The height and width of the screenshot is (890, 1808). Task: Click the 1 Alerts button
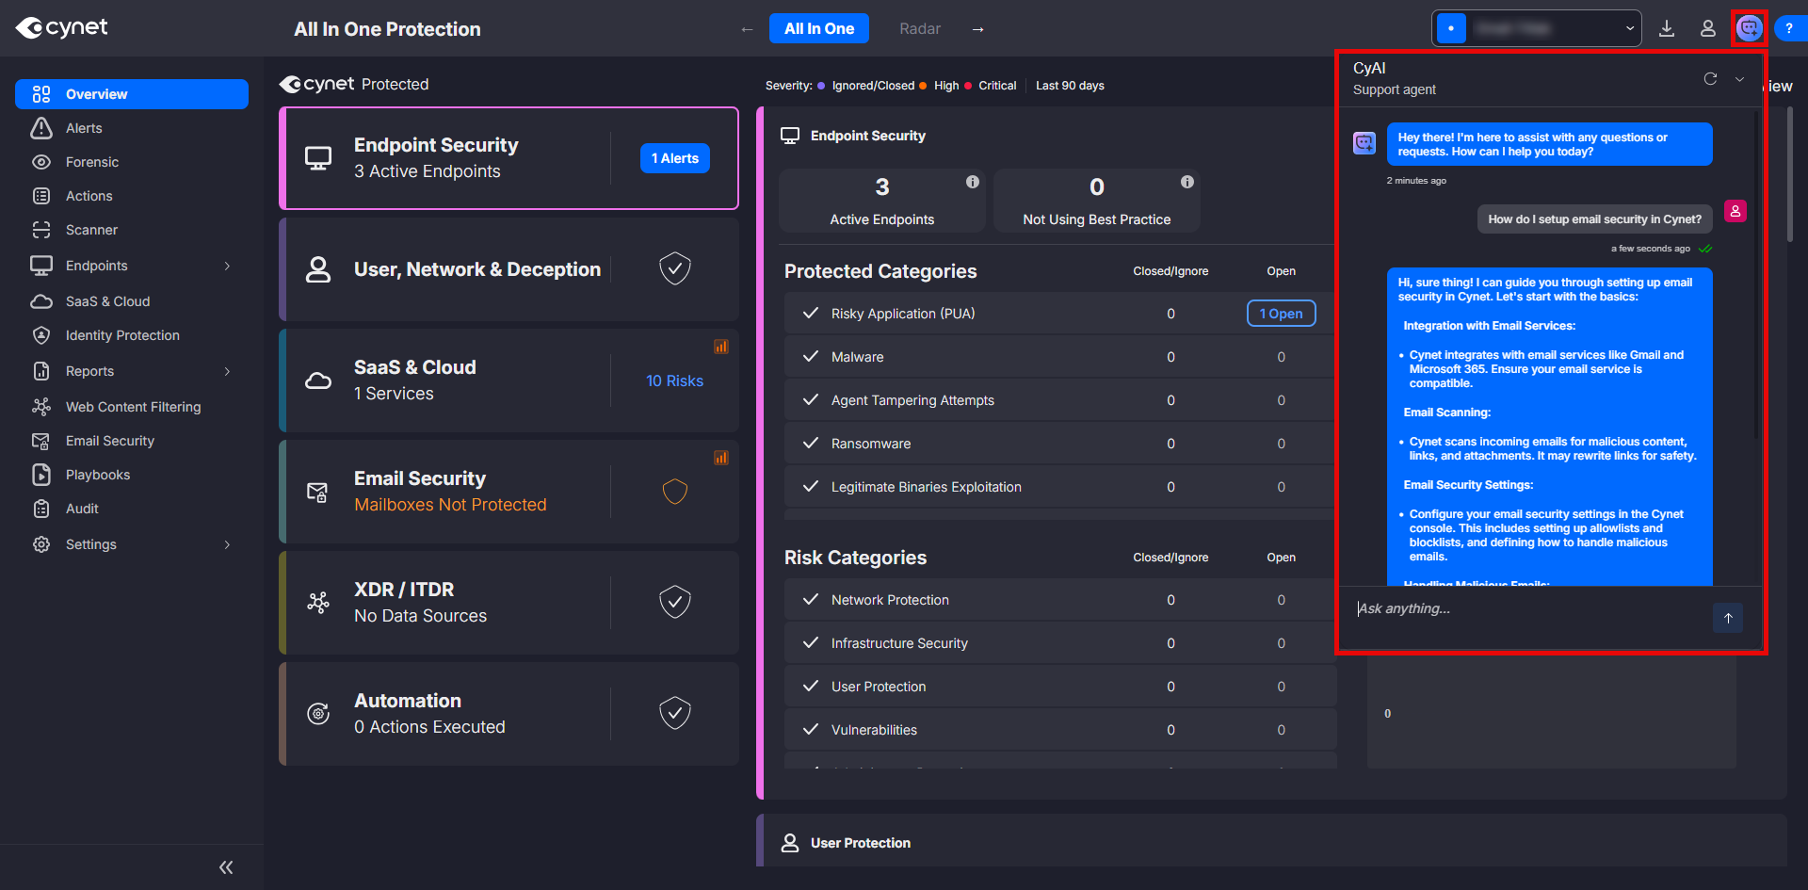(675, 158)
